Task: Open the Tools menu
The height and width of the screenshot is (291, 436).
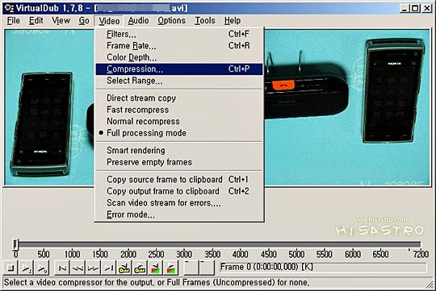Action: [x=205, y=21]
